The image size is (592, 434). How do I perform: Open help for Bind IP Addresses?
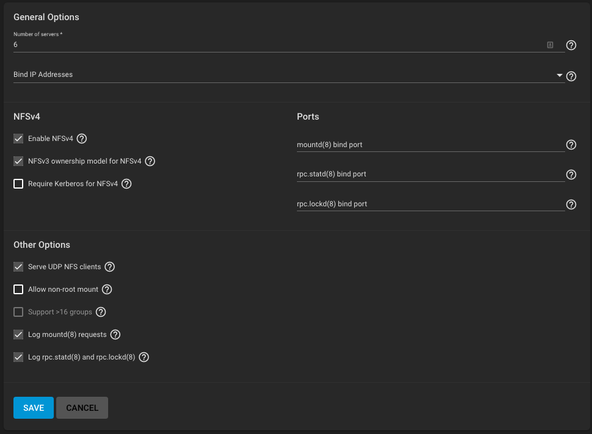[x=571, y=76]
